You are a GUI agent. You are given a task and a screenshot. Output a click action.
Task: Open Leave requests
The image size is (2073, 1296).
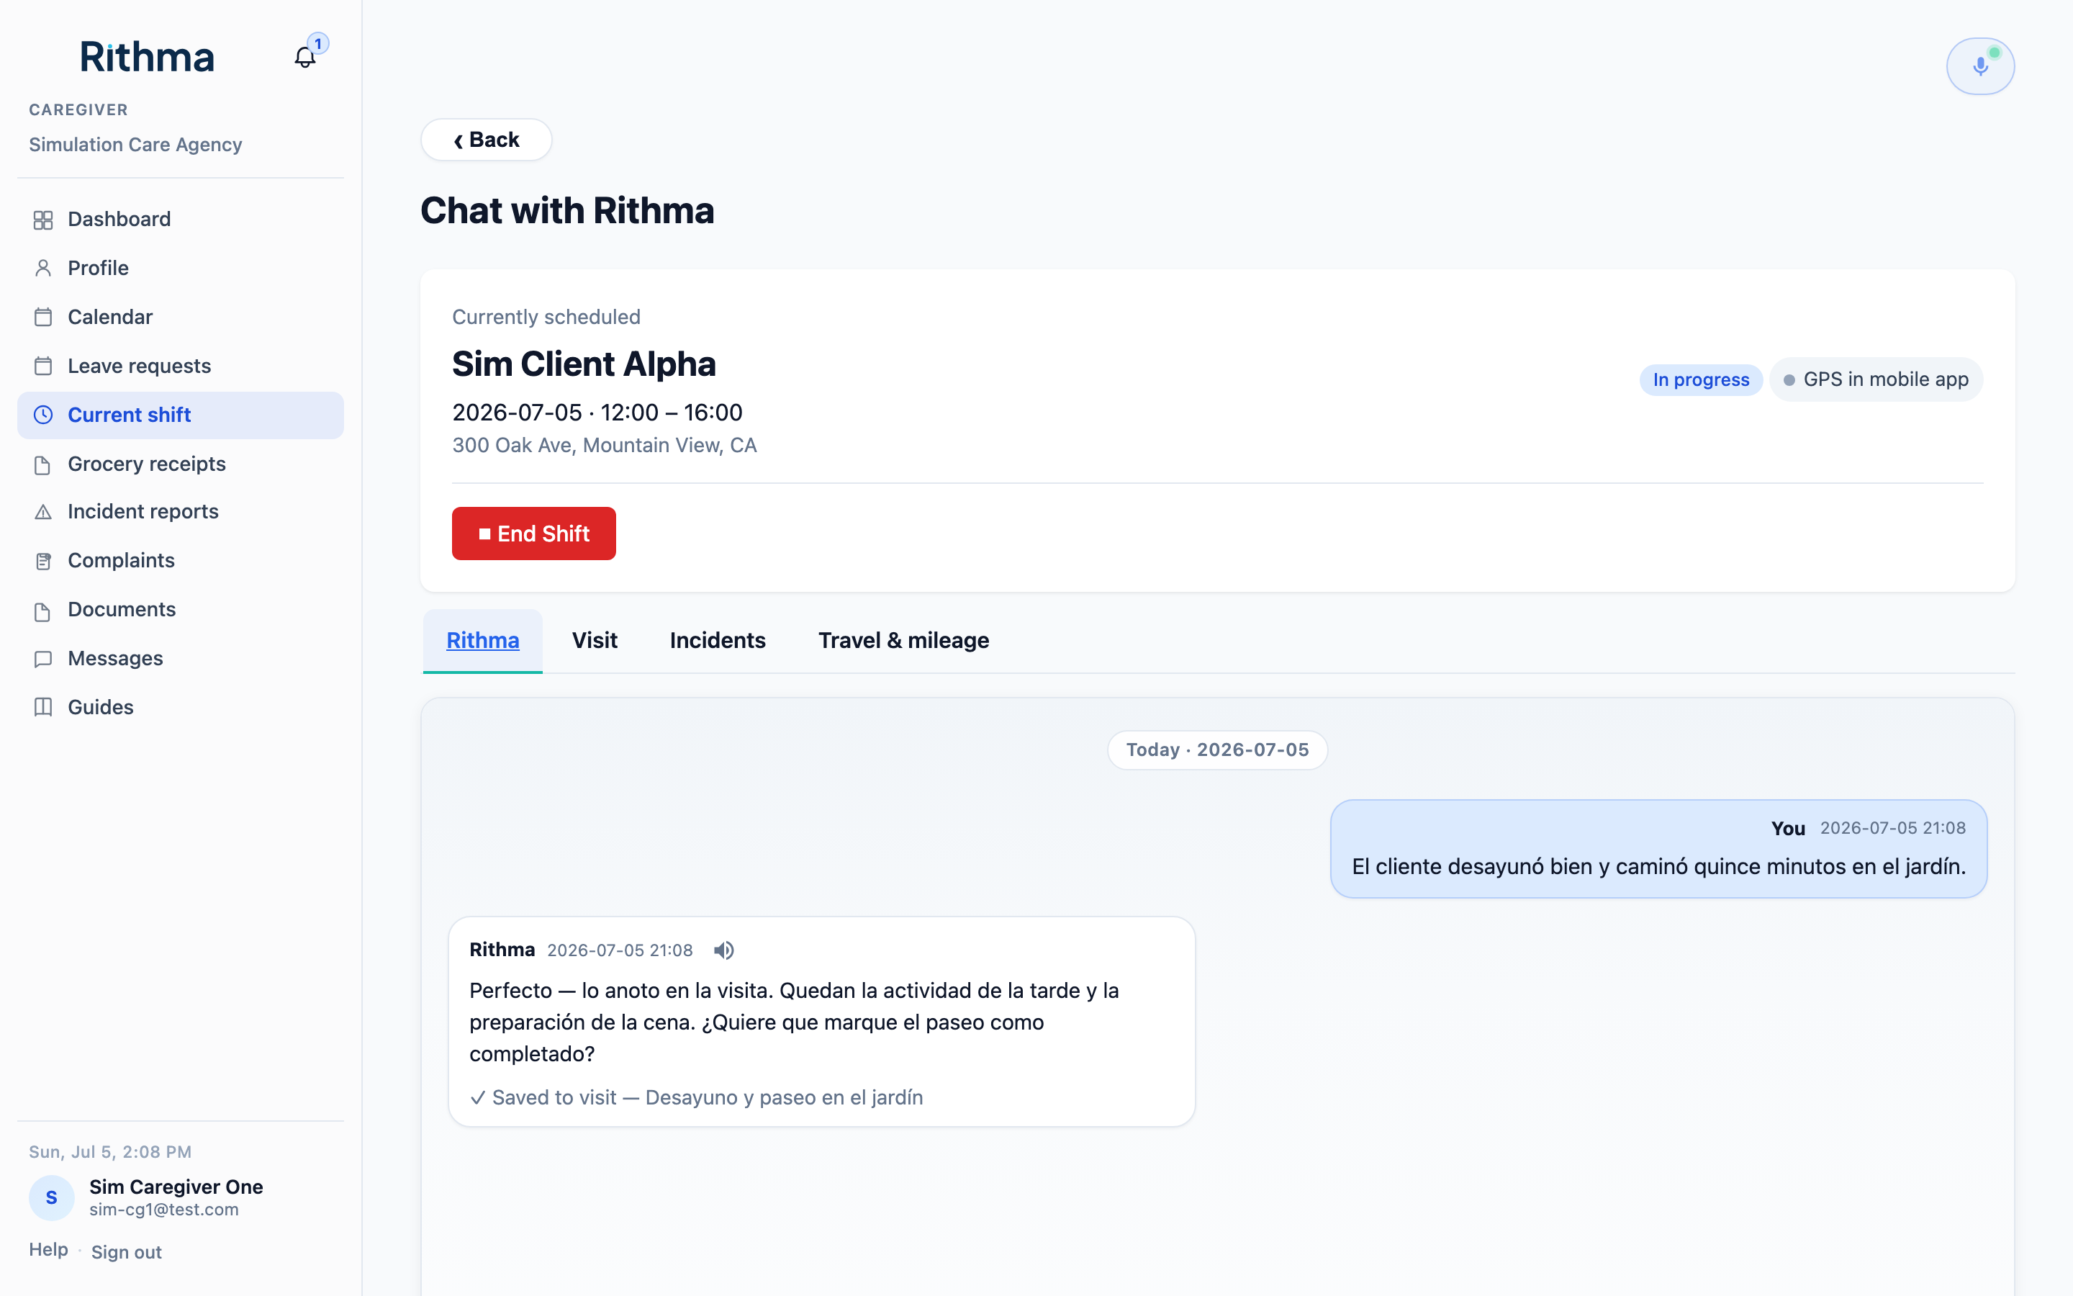(180, 366)
